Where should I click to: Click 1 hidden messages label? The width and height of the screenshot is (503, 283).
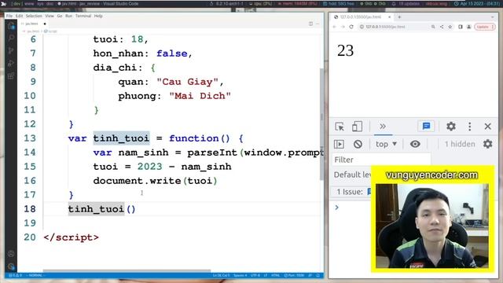[460, 144]
